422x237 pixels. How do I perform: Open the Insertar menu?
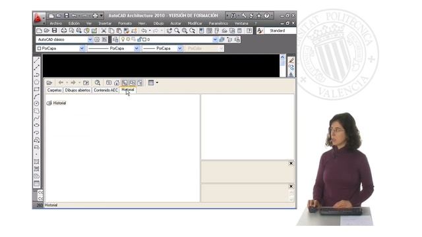[105, 24]
